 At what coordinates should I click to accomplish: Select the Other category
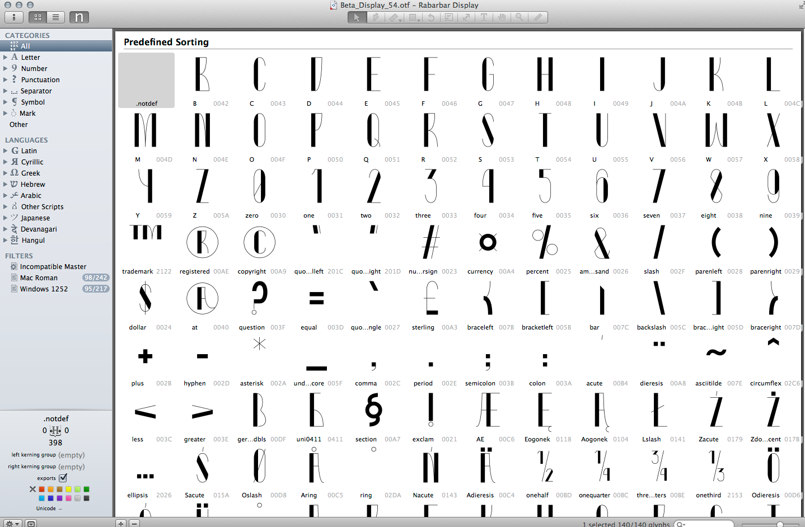coord(56,124)
